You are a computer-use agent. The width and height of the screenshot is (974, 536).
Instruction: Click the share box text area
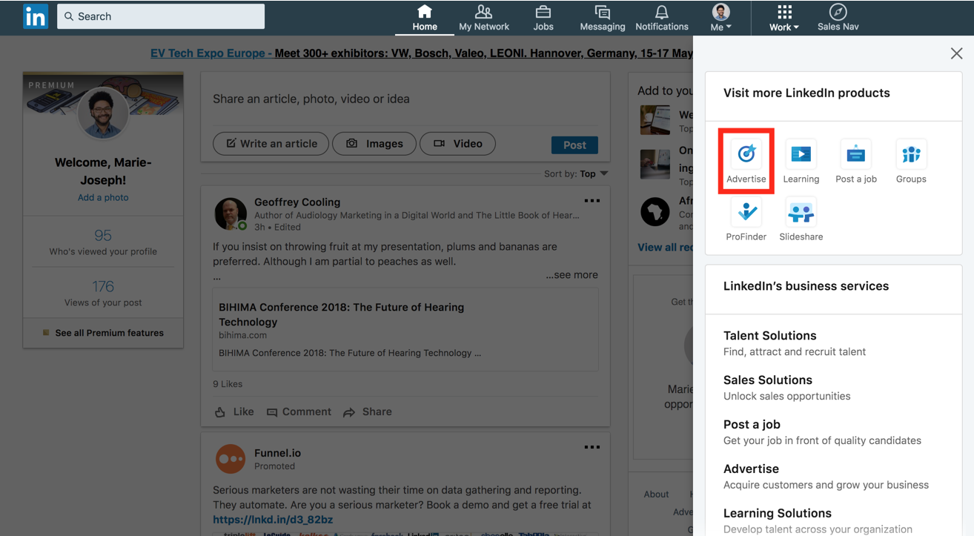(x=405, y=99)
